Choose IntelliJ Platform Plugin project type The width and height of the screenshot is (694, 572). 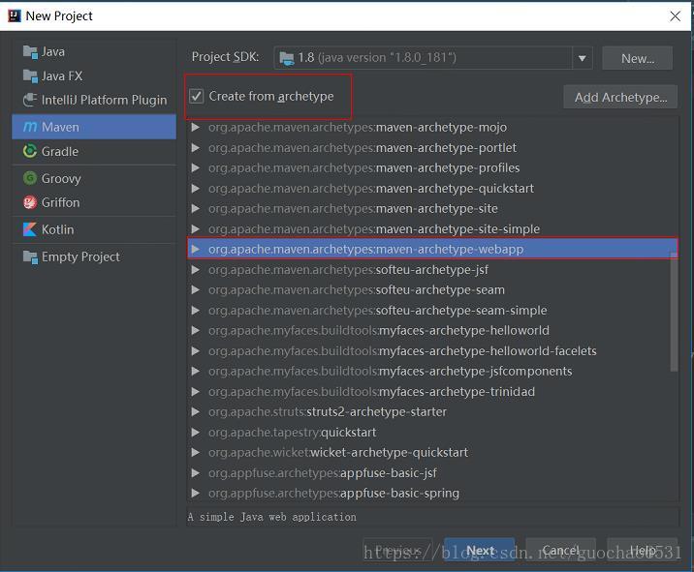94,100
